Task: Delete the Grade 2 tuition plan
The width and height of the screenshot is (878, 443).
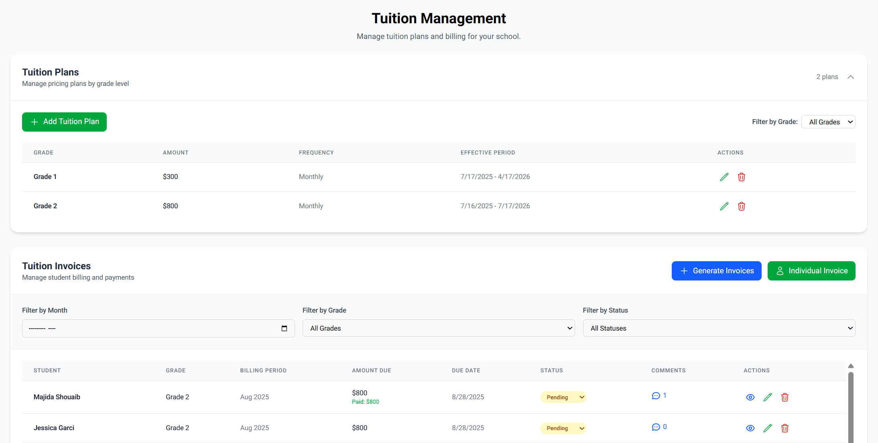Action: click(741, 206)
